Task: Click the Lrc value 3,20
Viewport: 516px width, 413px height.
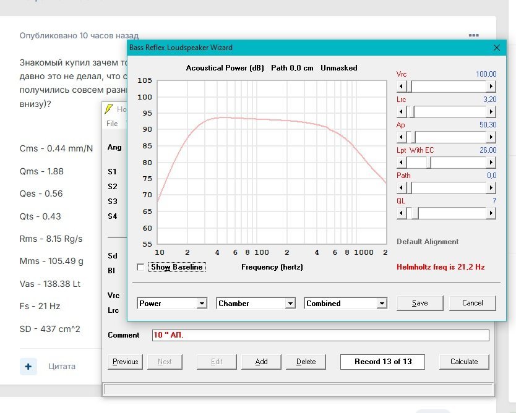Action: point(489,100)
